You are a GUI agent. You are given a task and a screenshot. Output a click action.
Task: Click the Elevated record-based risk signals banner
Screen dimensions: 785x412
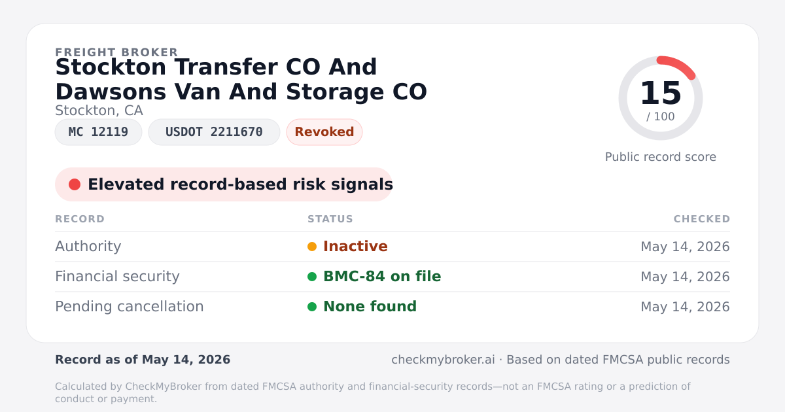coord(224,184)
